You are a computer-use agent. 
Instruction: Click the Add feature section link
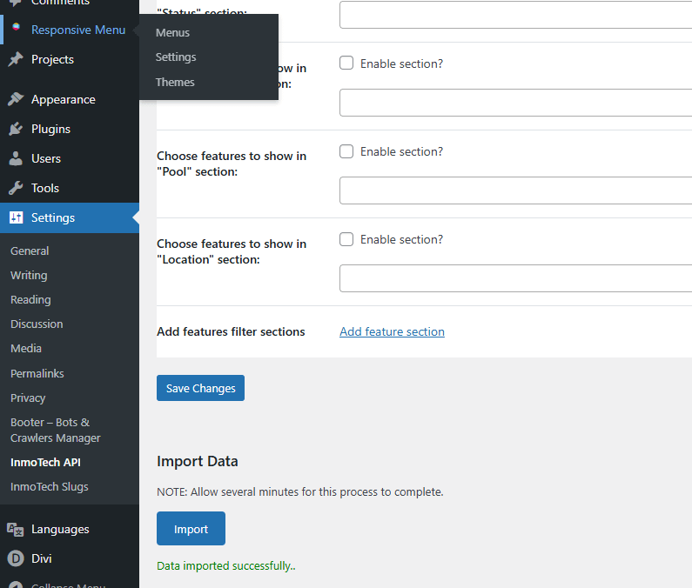pyautogui.click(x=392, y=331)
